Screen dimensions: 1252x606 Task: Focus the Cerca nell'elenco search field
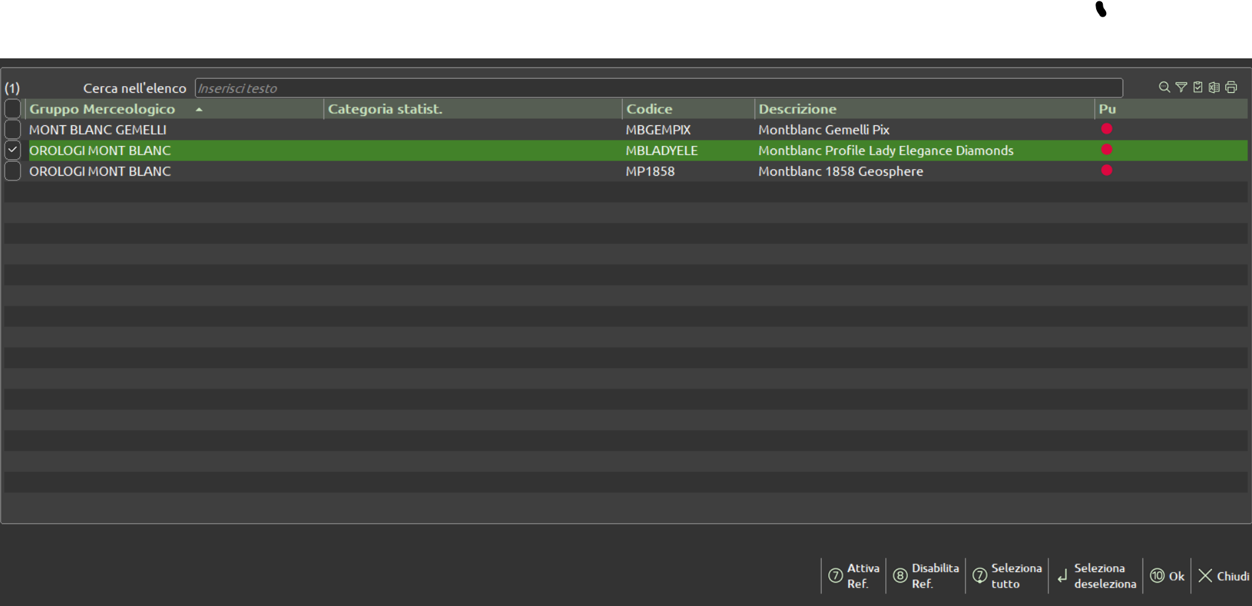pyautogui.click(x=658, y=88)
